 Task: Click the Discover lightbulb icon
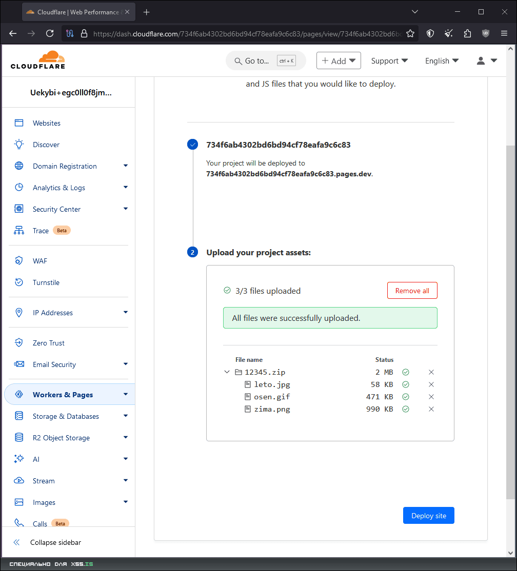[19, 144]
